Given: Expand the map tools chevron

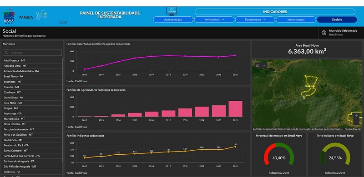Looking at the screenshot, I should point(264,65).
